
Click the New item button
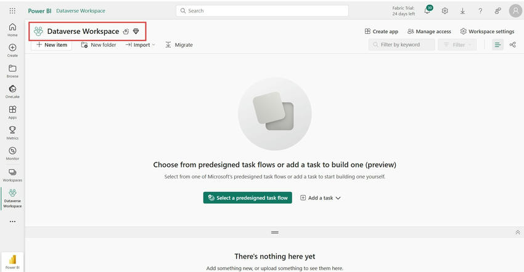(x=51, y=45)
